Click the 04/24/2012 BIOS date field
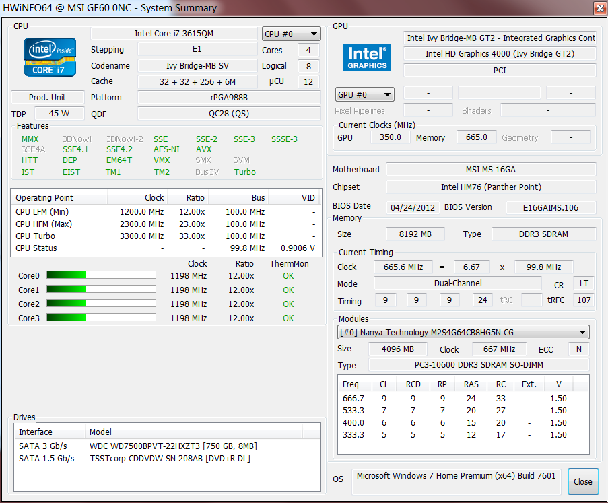The image size is (608, 503). tap(413, 207)
